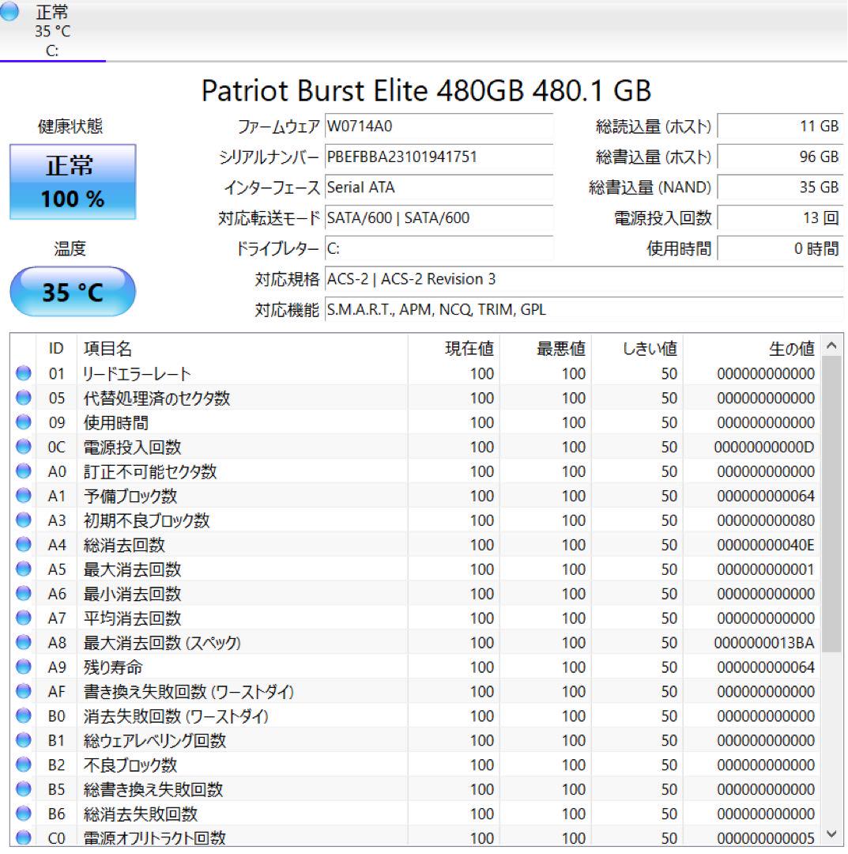Select the 残り寿命 attribute name
The image size is (848, 854).
[x=113, y=667]
